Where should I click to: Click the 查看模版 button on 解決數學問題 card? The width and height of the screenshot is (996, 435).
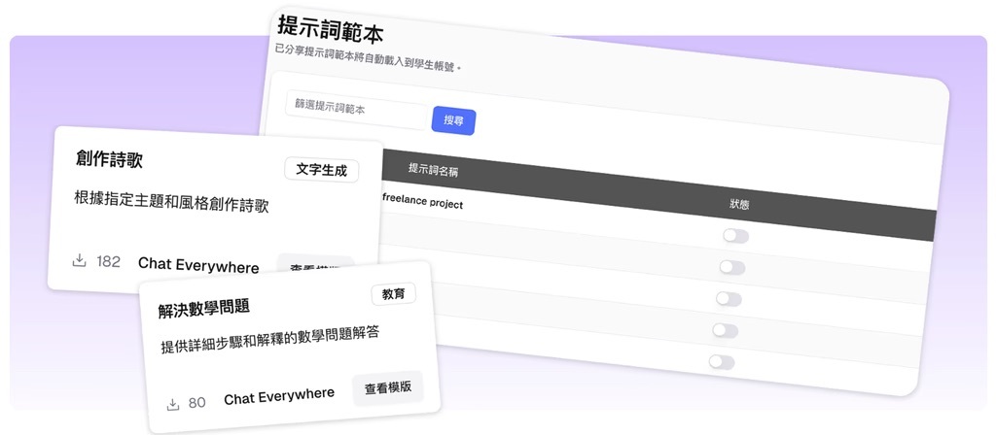(387, 388)
